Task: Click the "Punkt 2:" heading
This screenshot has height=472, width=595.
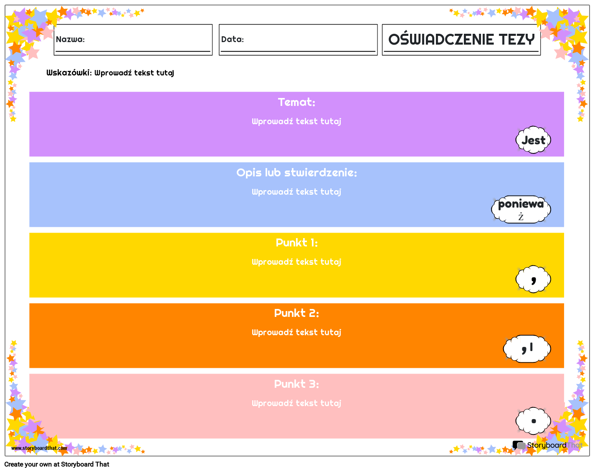Action: coord(296,313)
